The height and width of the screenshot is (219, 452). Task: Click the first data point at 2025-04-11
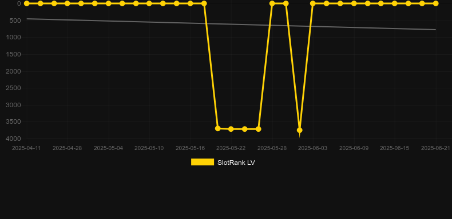[x=26, y=3]
